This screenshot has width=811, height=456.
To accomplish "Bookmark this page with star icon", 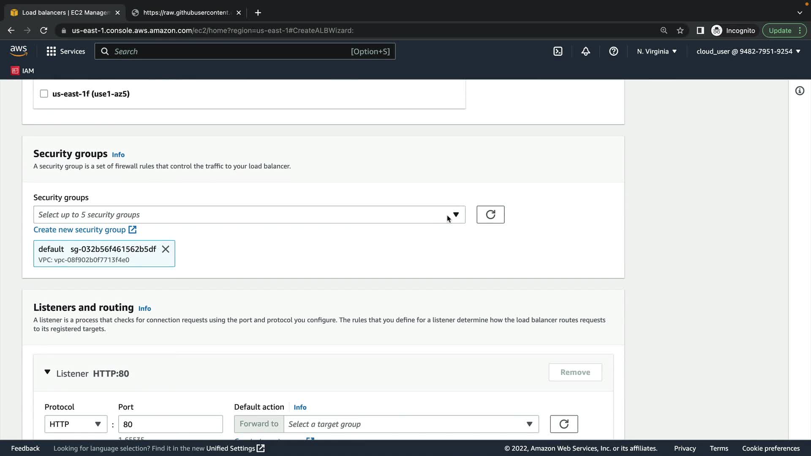I will [680, 30].
